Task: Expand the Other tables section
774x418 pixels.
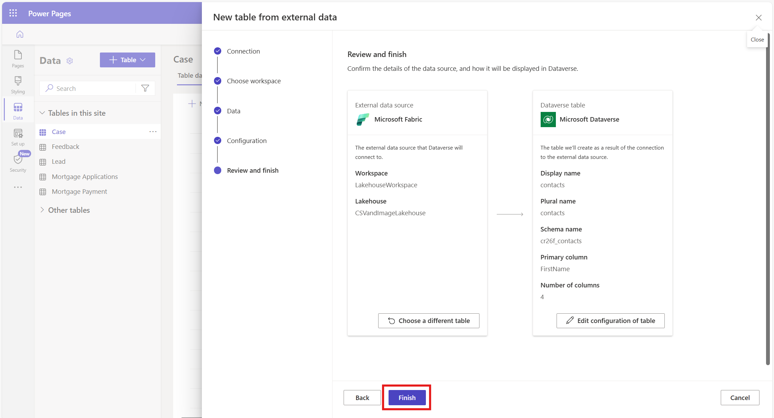Action: pyautogui.click(x=42, y=210)
